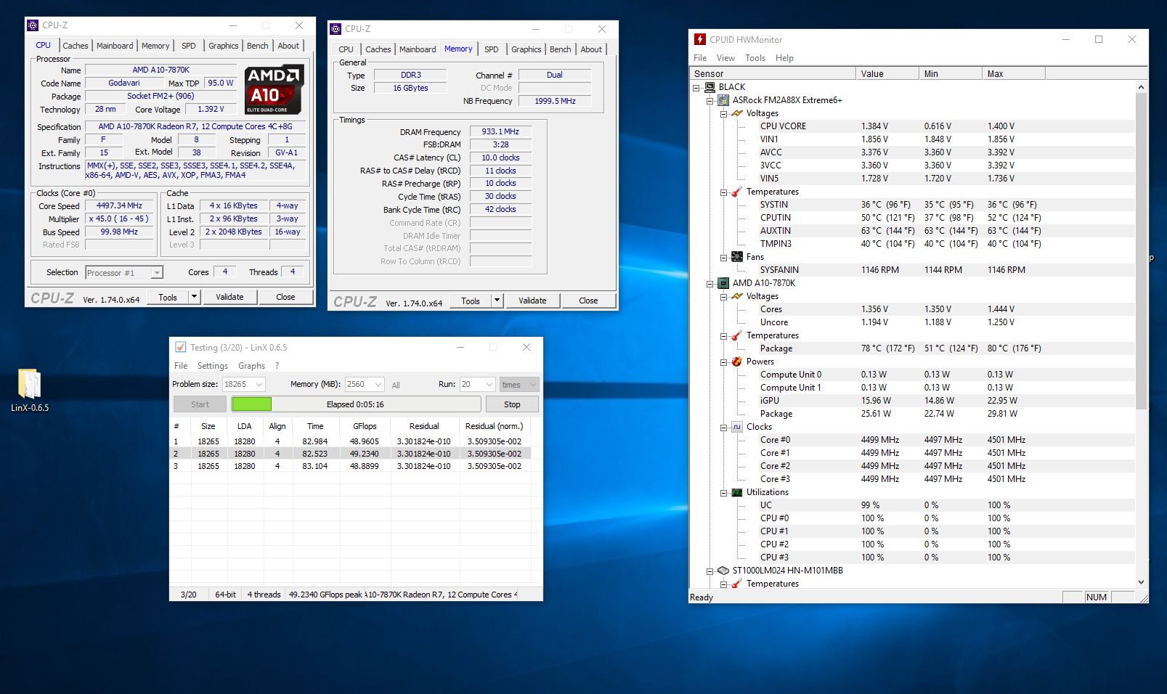Click the Tools button in the Memory tab window
The image size is (1167, 694).
pyautogui.click(x=471, y=301)
